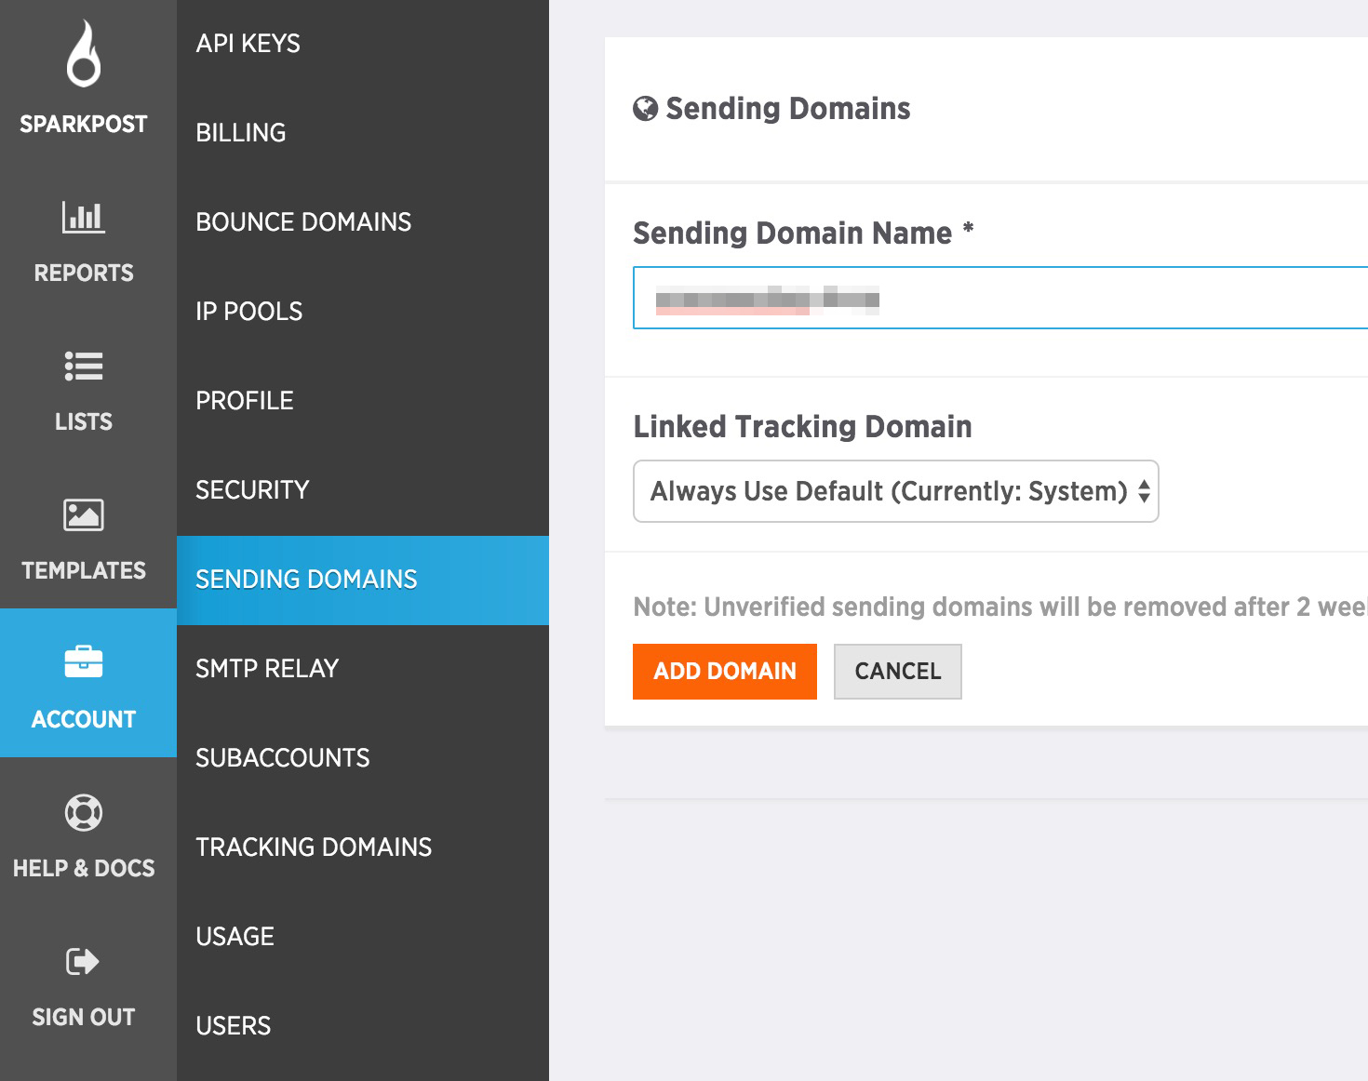
Task: Click the LISTS label in the sidebar
Action: 84,421
